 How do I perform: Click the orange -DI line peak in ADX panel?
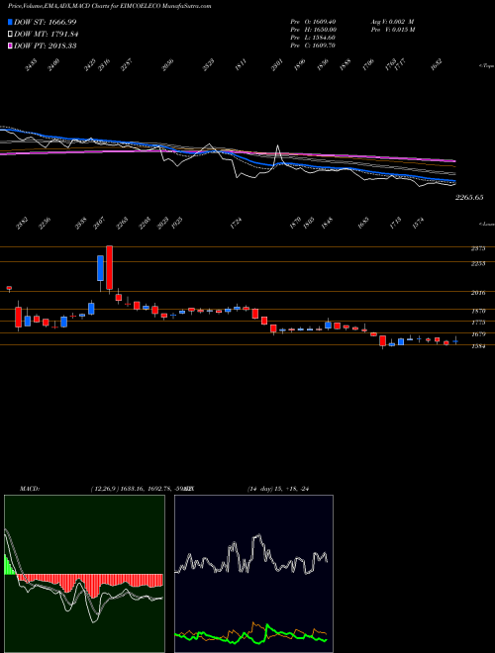[x=253, y=623]
